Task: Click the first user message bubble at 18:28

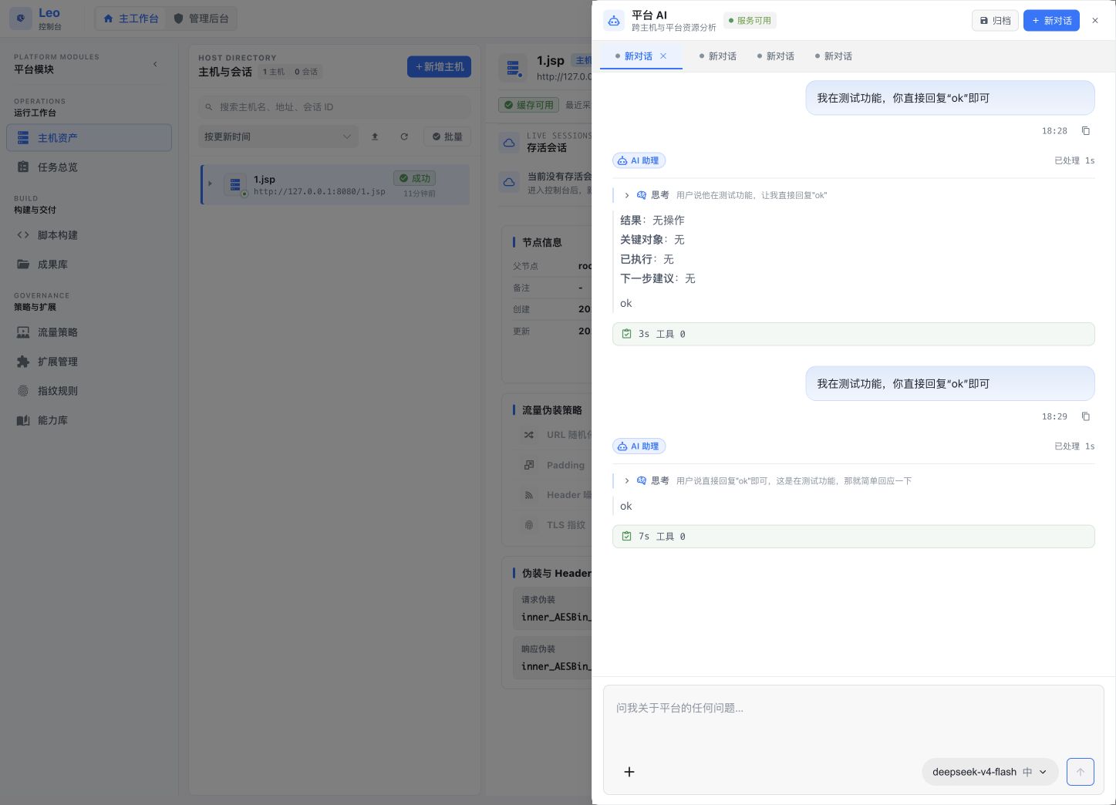Action: pos(950,98)
